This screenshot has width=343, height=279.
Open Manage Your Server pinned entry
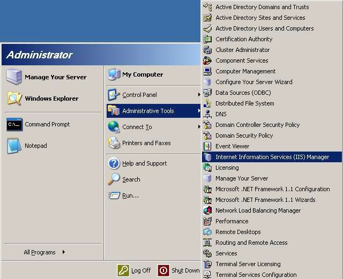coord(53,77)
